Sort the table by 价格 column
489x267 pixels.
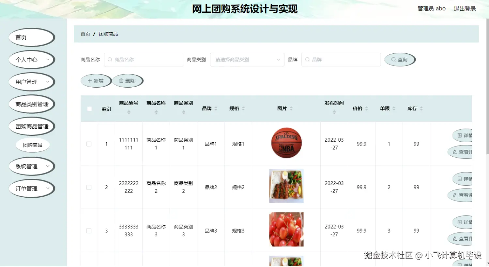[367, 108]
